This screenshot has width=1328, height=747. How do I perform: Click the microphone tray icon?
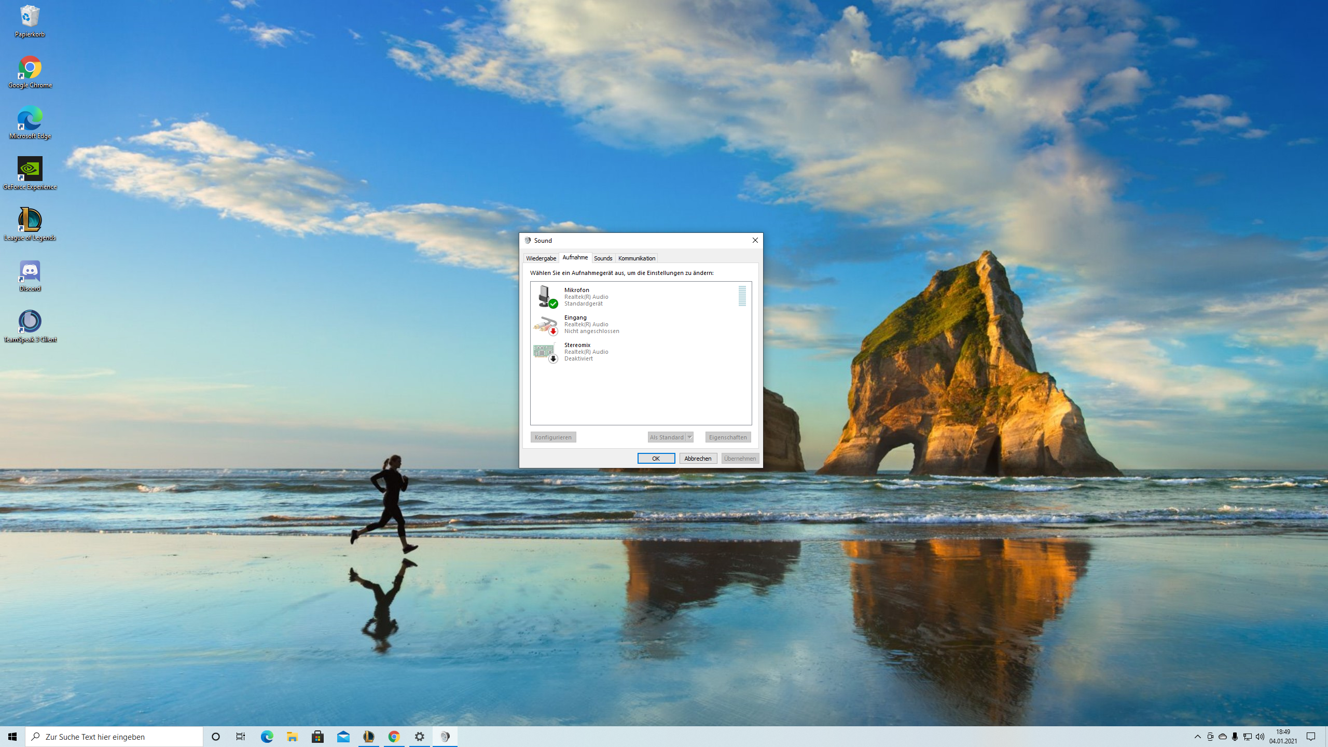(1235, 737)
